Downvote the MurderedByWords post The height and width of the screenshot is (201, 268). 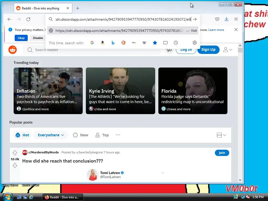tap(15, 165)
